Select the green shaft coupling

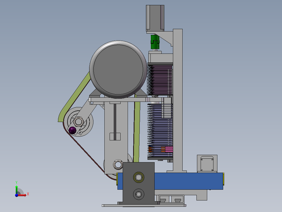click(155, 42)
